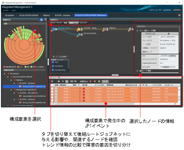The height and width of the screenshot is (150, 184).
Task: Check the box for event 7129431
Action: (52, 91)
